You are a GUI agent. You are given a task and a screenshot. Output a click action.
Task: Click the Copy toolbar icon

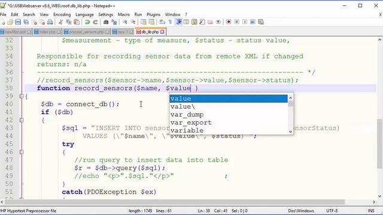69,22
